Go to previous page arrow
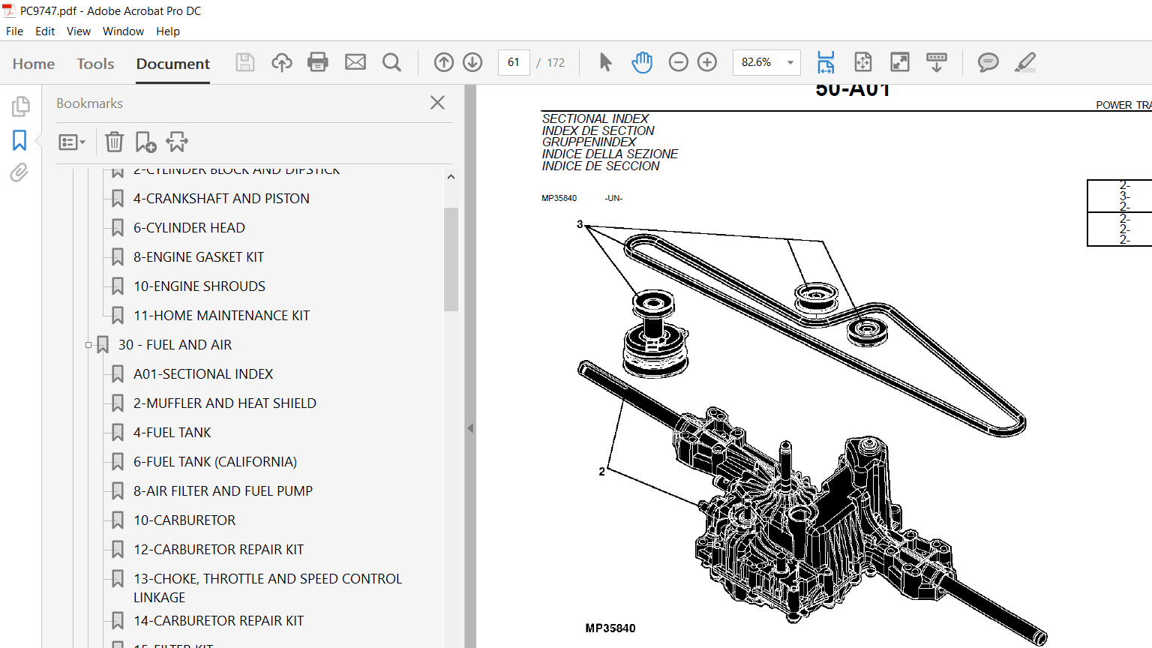The height and width of the screenshot is (648, 1152). point(444,62)
